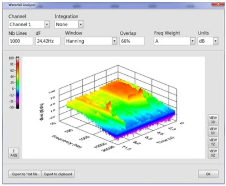Switch to VIEW YZ
Image resolution: width=226 pixels, height=186 pixels.
tap(213, 142)
